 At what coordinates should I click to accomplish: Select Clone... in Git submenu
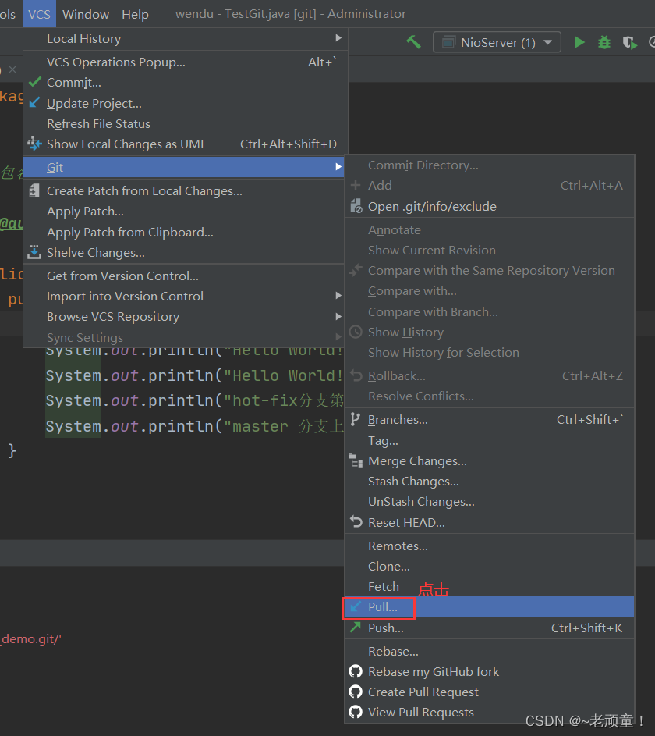click(x=490, y=566)
